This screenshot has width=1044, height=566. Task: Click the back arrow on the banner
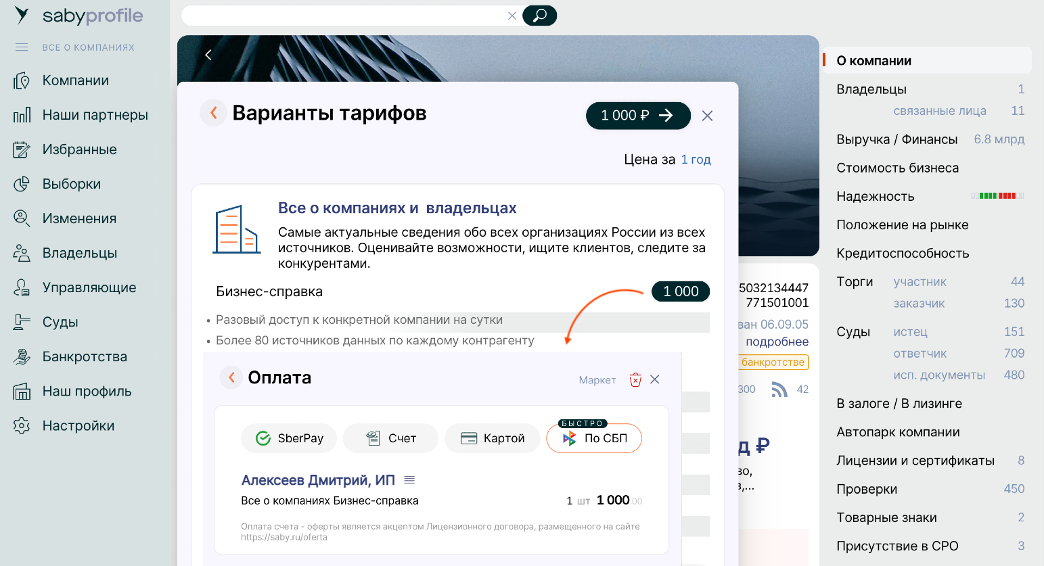[208, 55]
